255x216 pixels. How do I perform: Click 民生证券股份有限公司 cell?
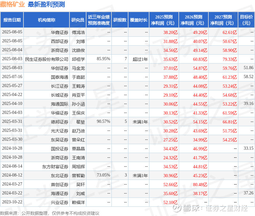(47, 59)
